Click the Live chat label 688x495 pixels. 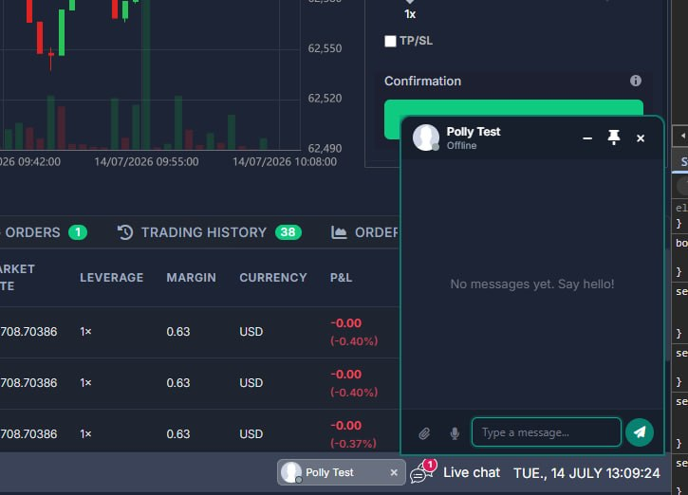point(472,472)
